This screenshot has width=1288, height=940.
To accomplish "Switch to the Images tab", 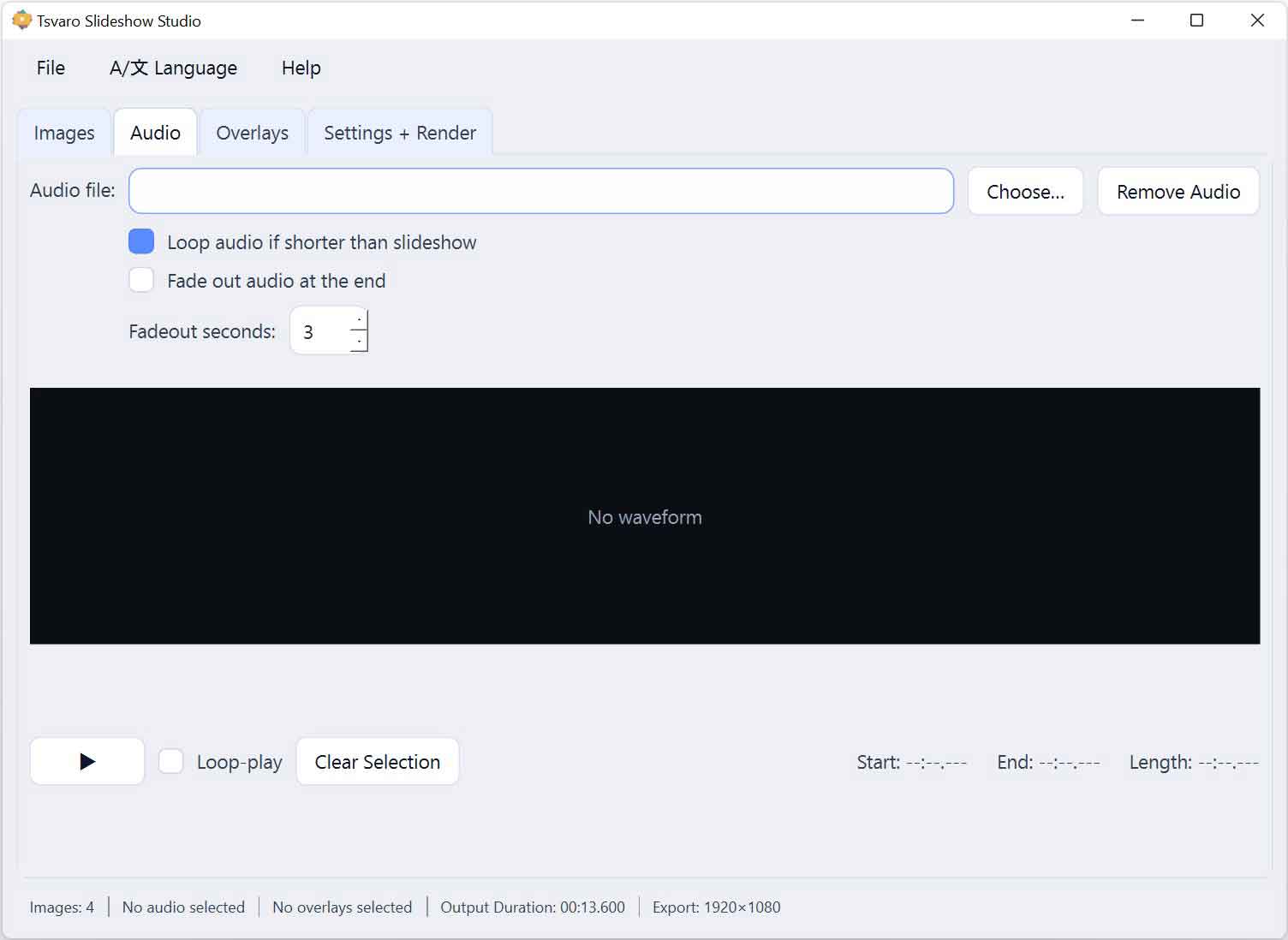I will (x=63, y=133).
